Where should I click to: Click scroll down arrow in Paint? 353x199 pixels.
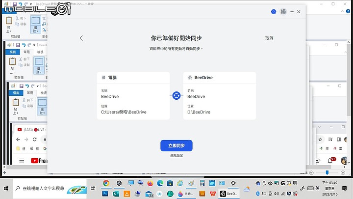click(x=349, y=163)
